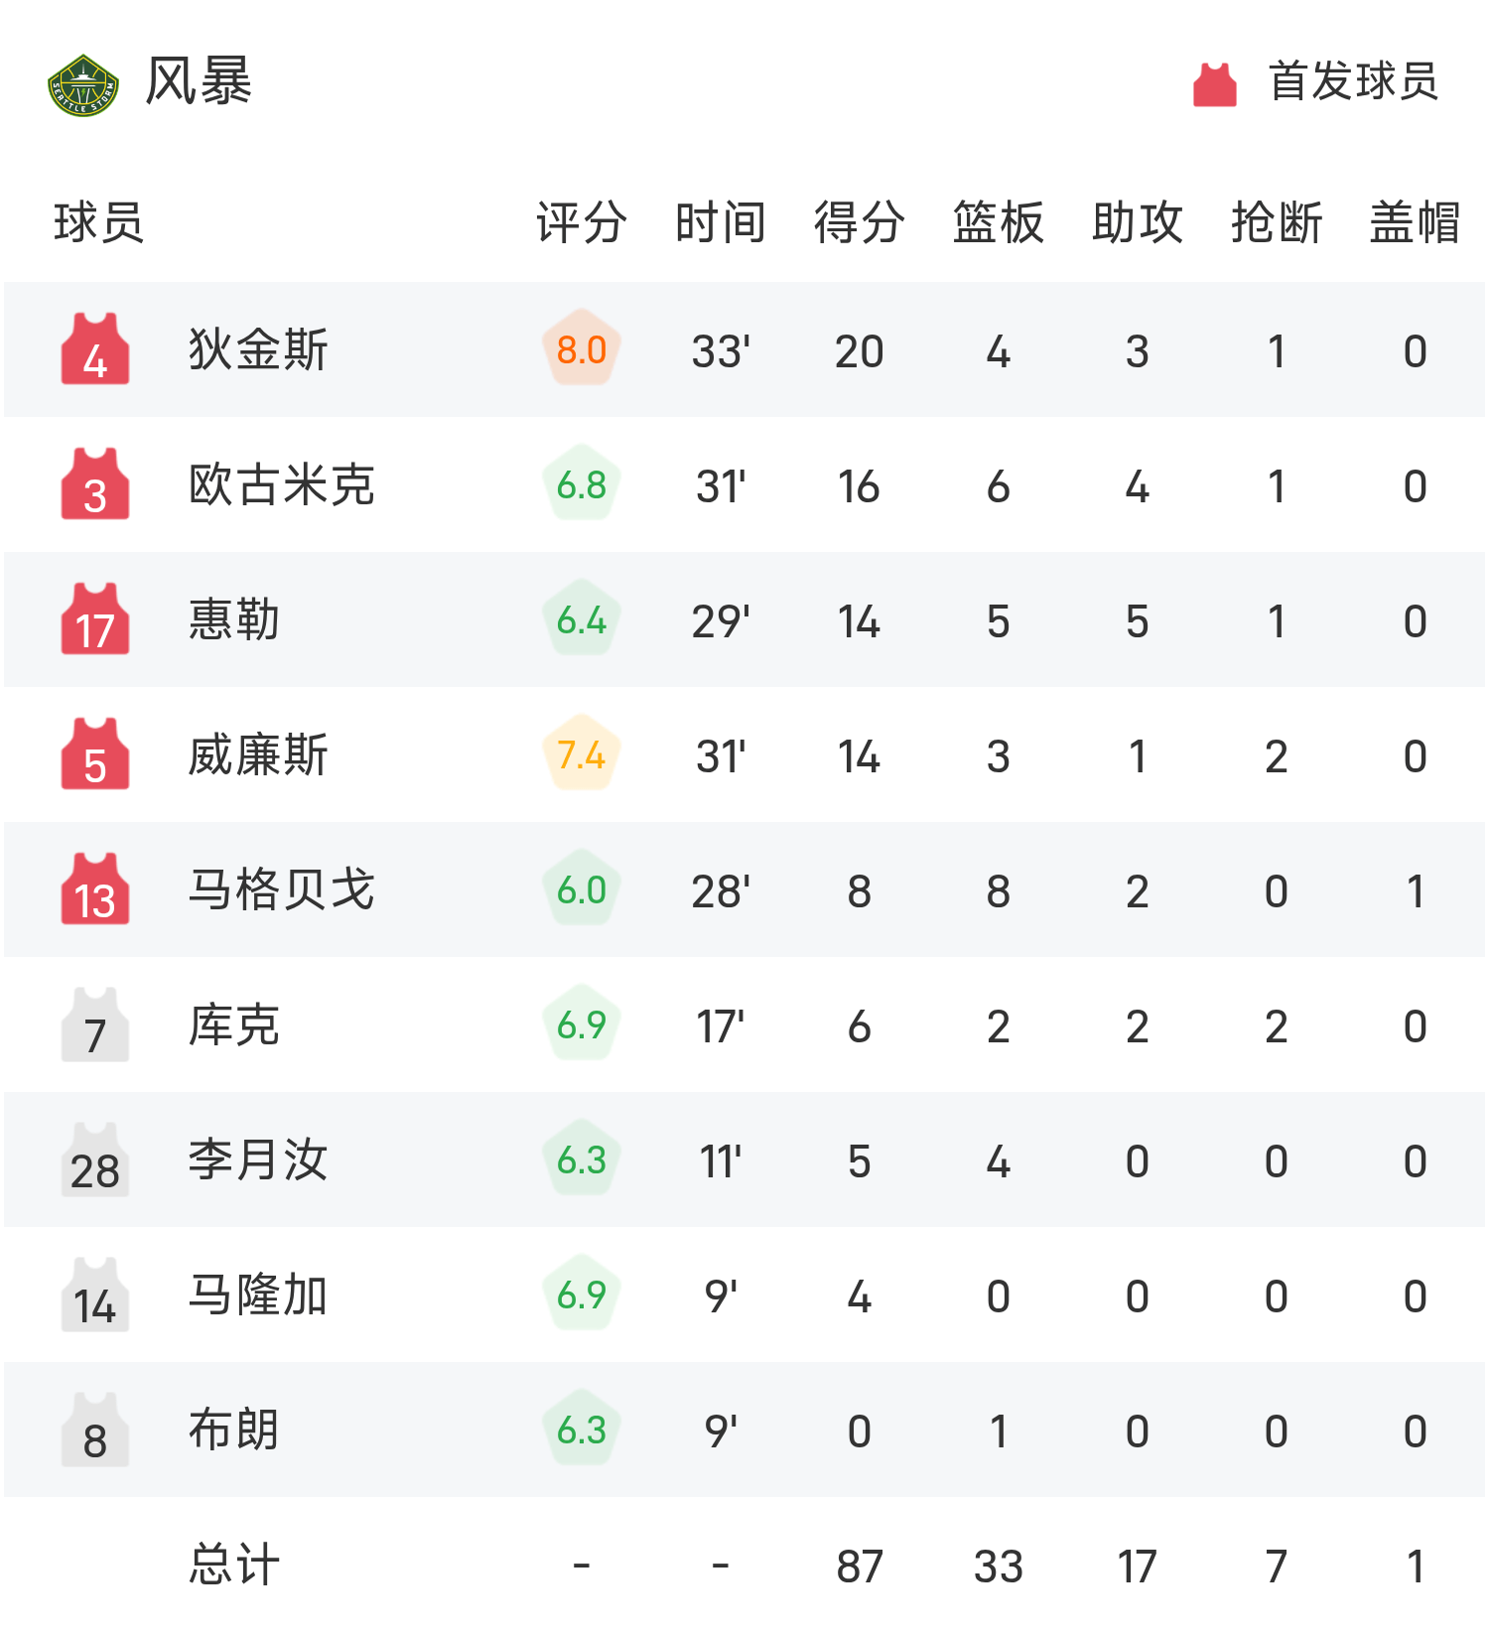Click jersey number 17 icon
Viewport: 1489px width, 1636px height.
tap(95, 619)
